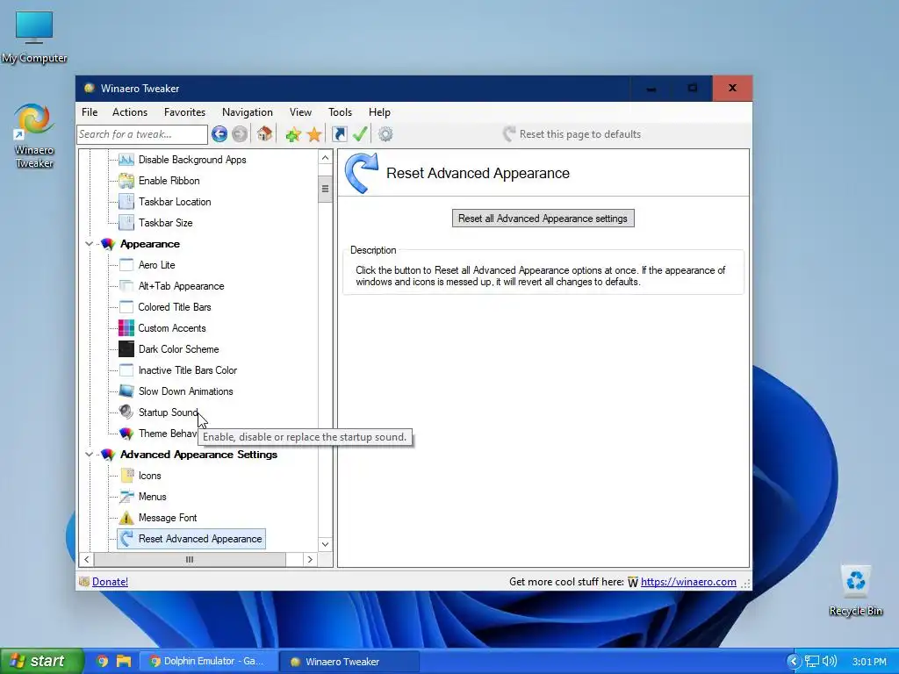This screenshot has height=674, width=899.
Task: Open the Favorites gold star icon
Action: click(314, 134)
